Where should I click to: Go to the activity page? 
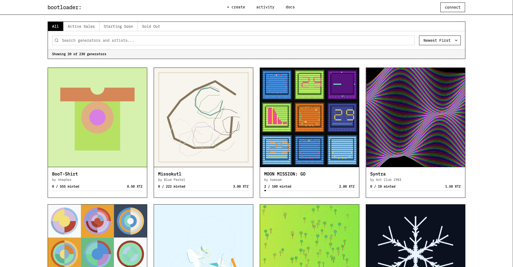click(265, 7)
